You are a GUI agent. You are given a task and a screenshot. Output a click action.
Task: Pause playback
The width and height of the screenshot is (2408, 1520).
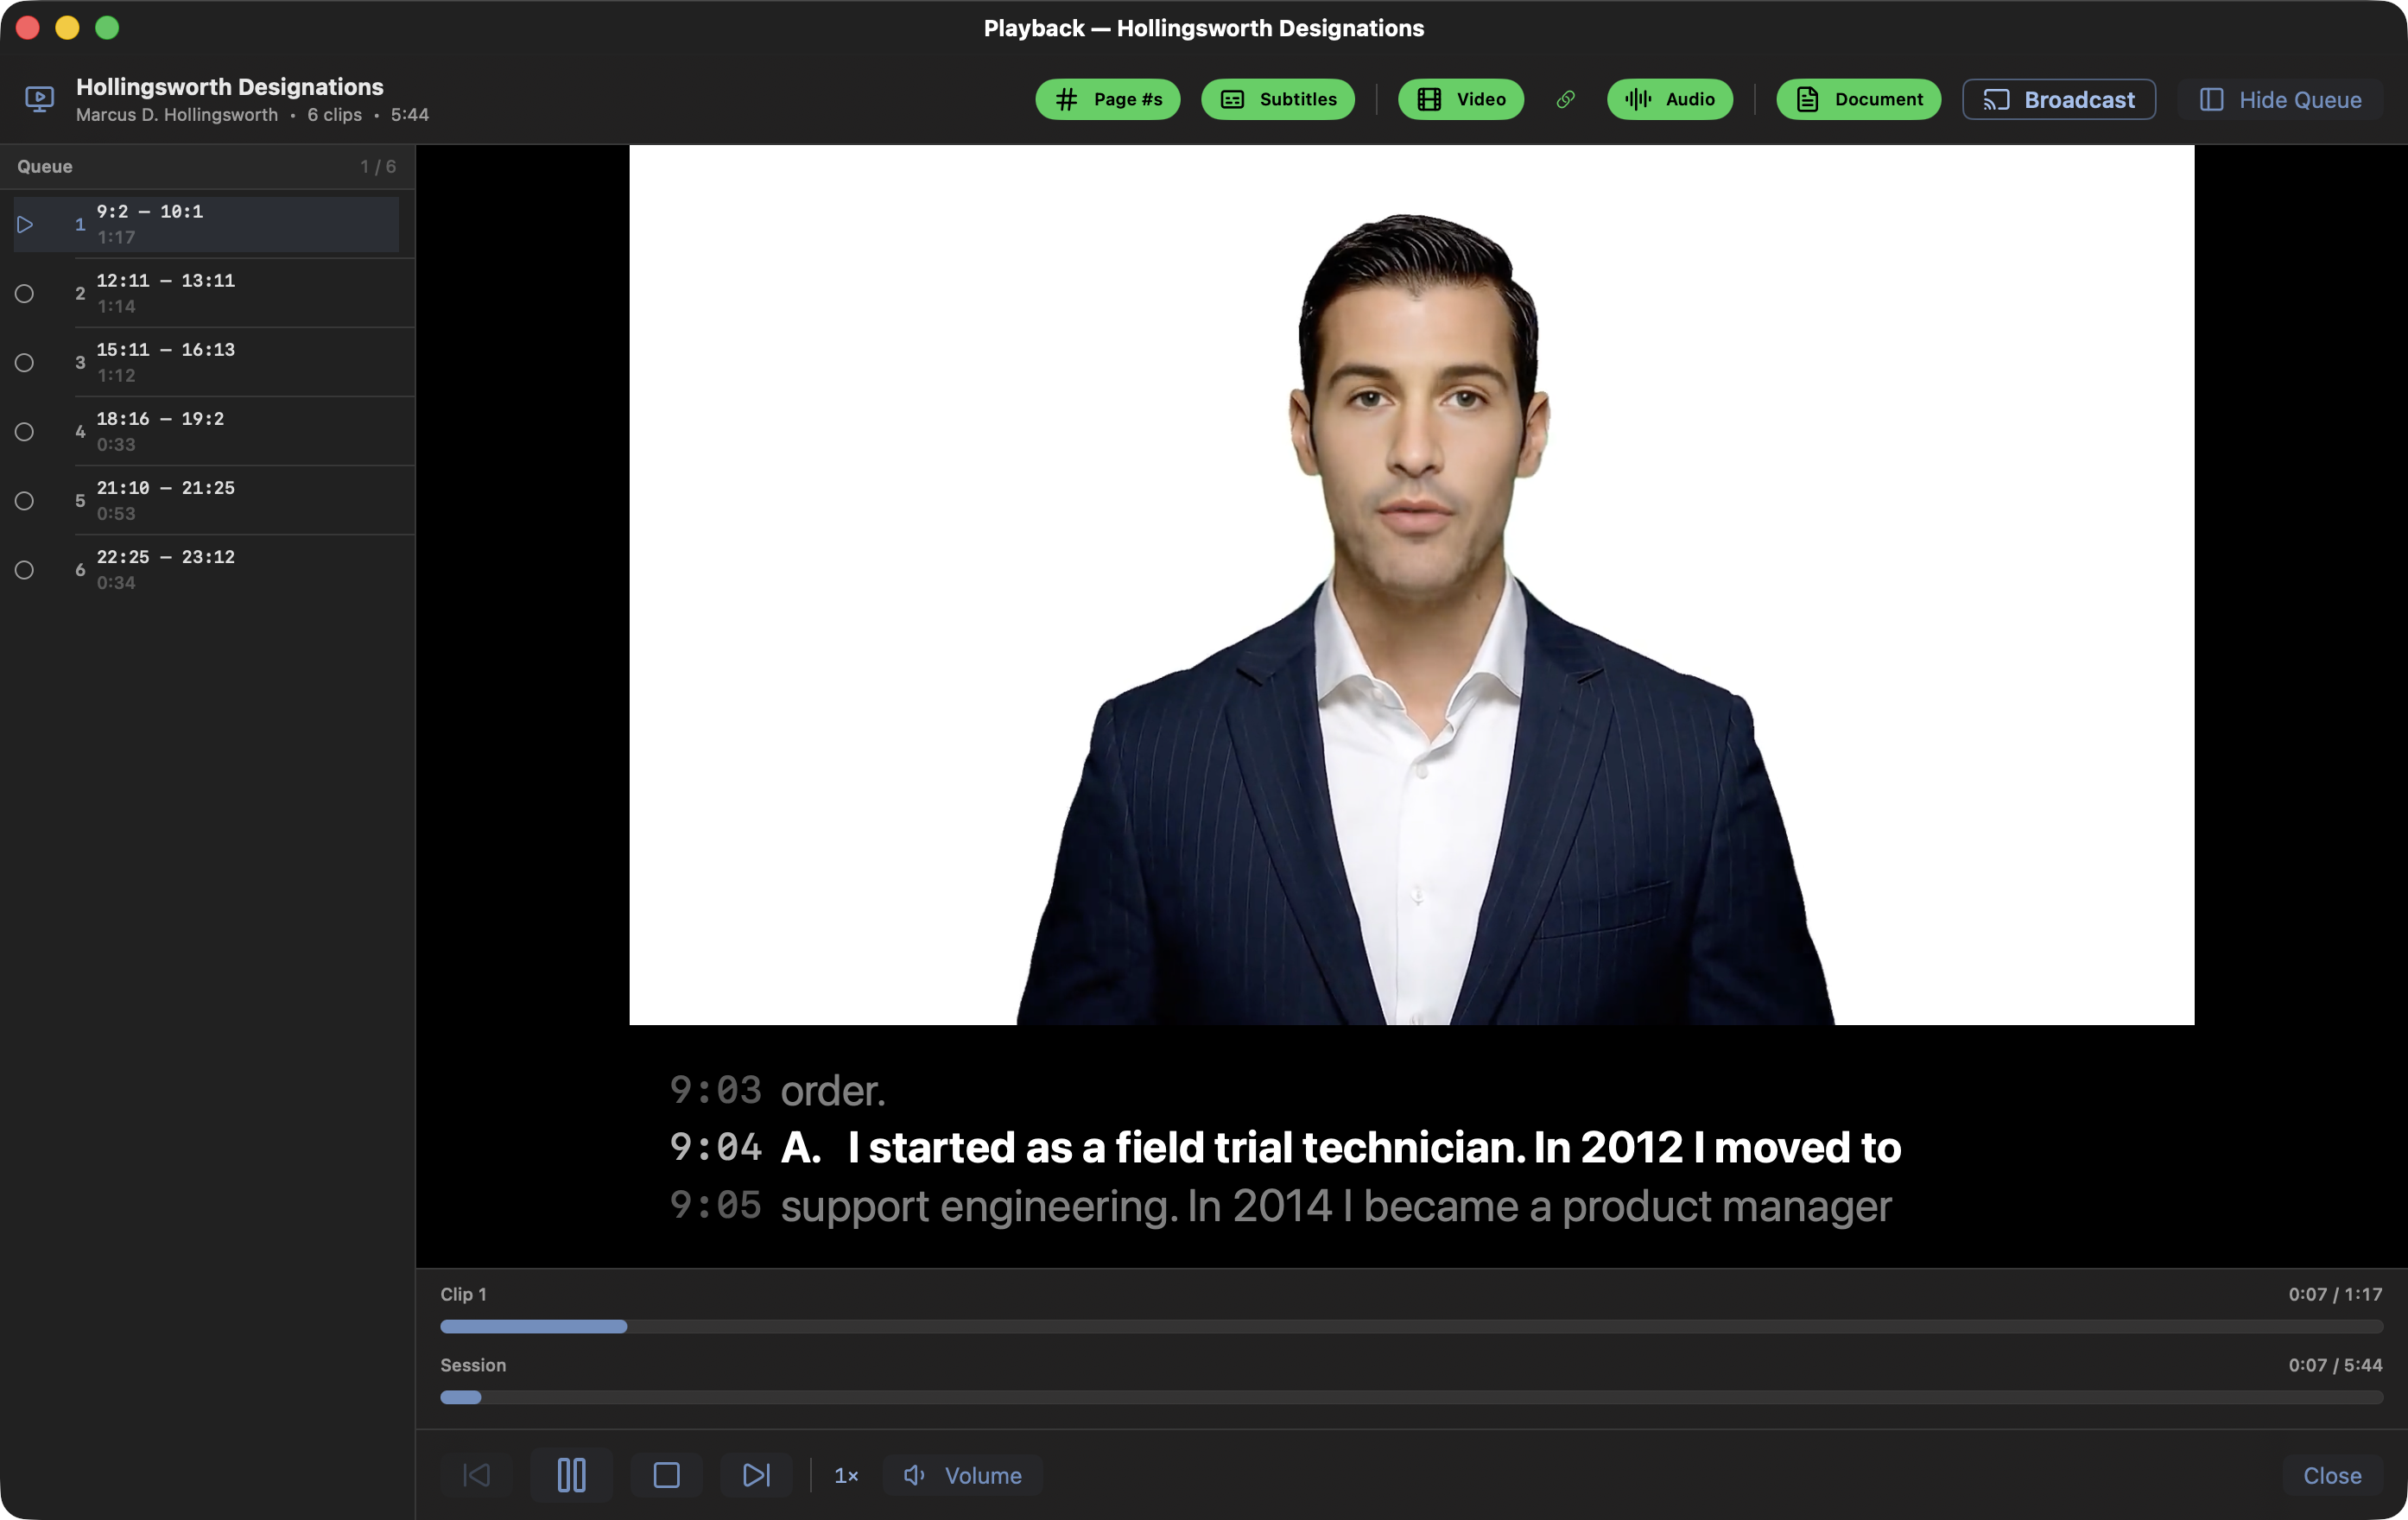pyautogui.click(x=571, y=1475)
